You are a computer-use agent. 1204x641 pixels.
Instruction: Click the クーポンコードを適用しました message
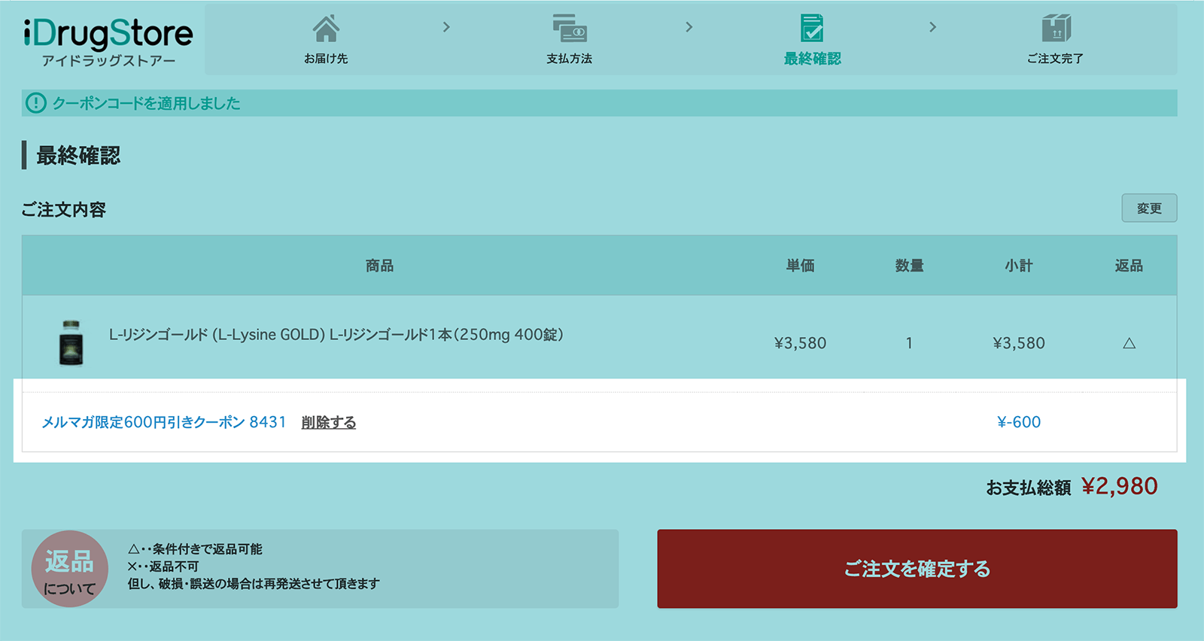[x=146, y=103]
